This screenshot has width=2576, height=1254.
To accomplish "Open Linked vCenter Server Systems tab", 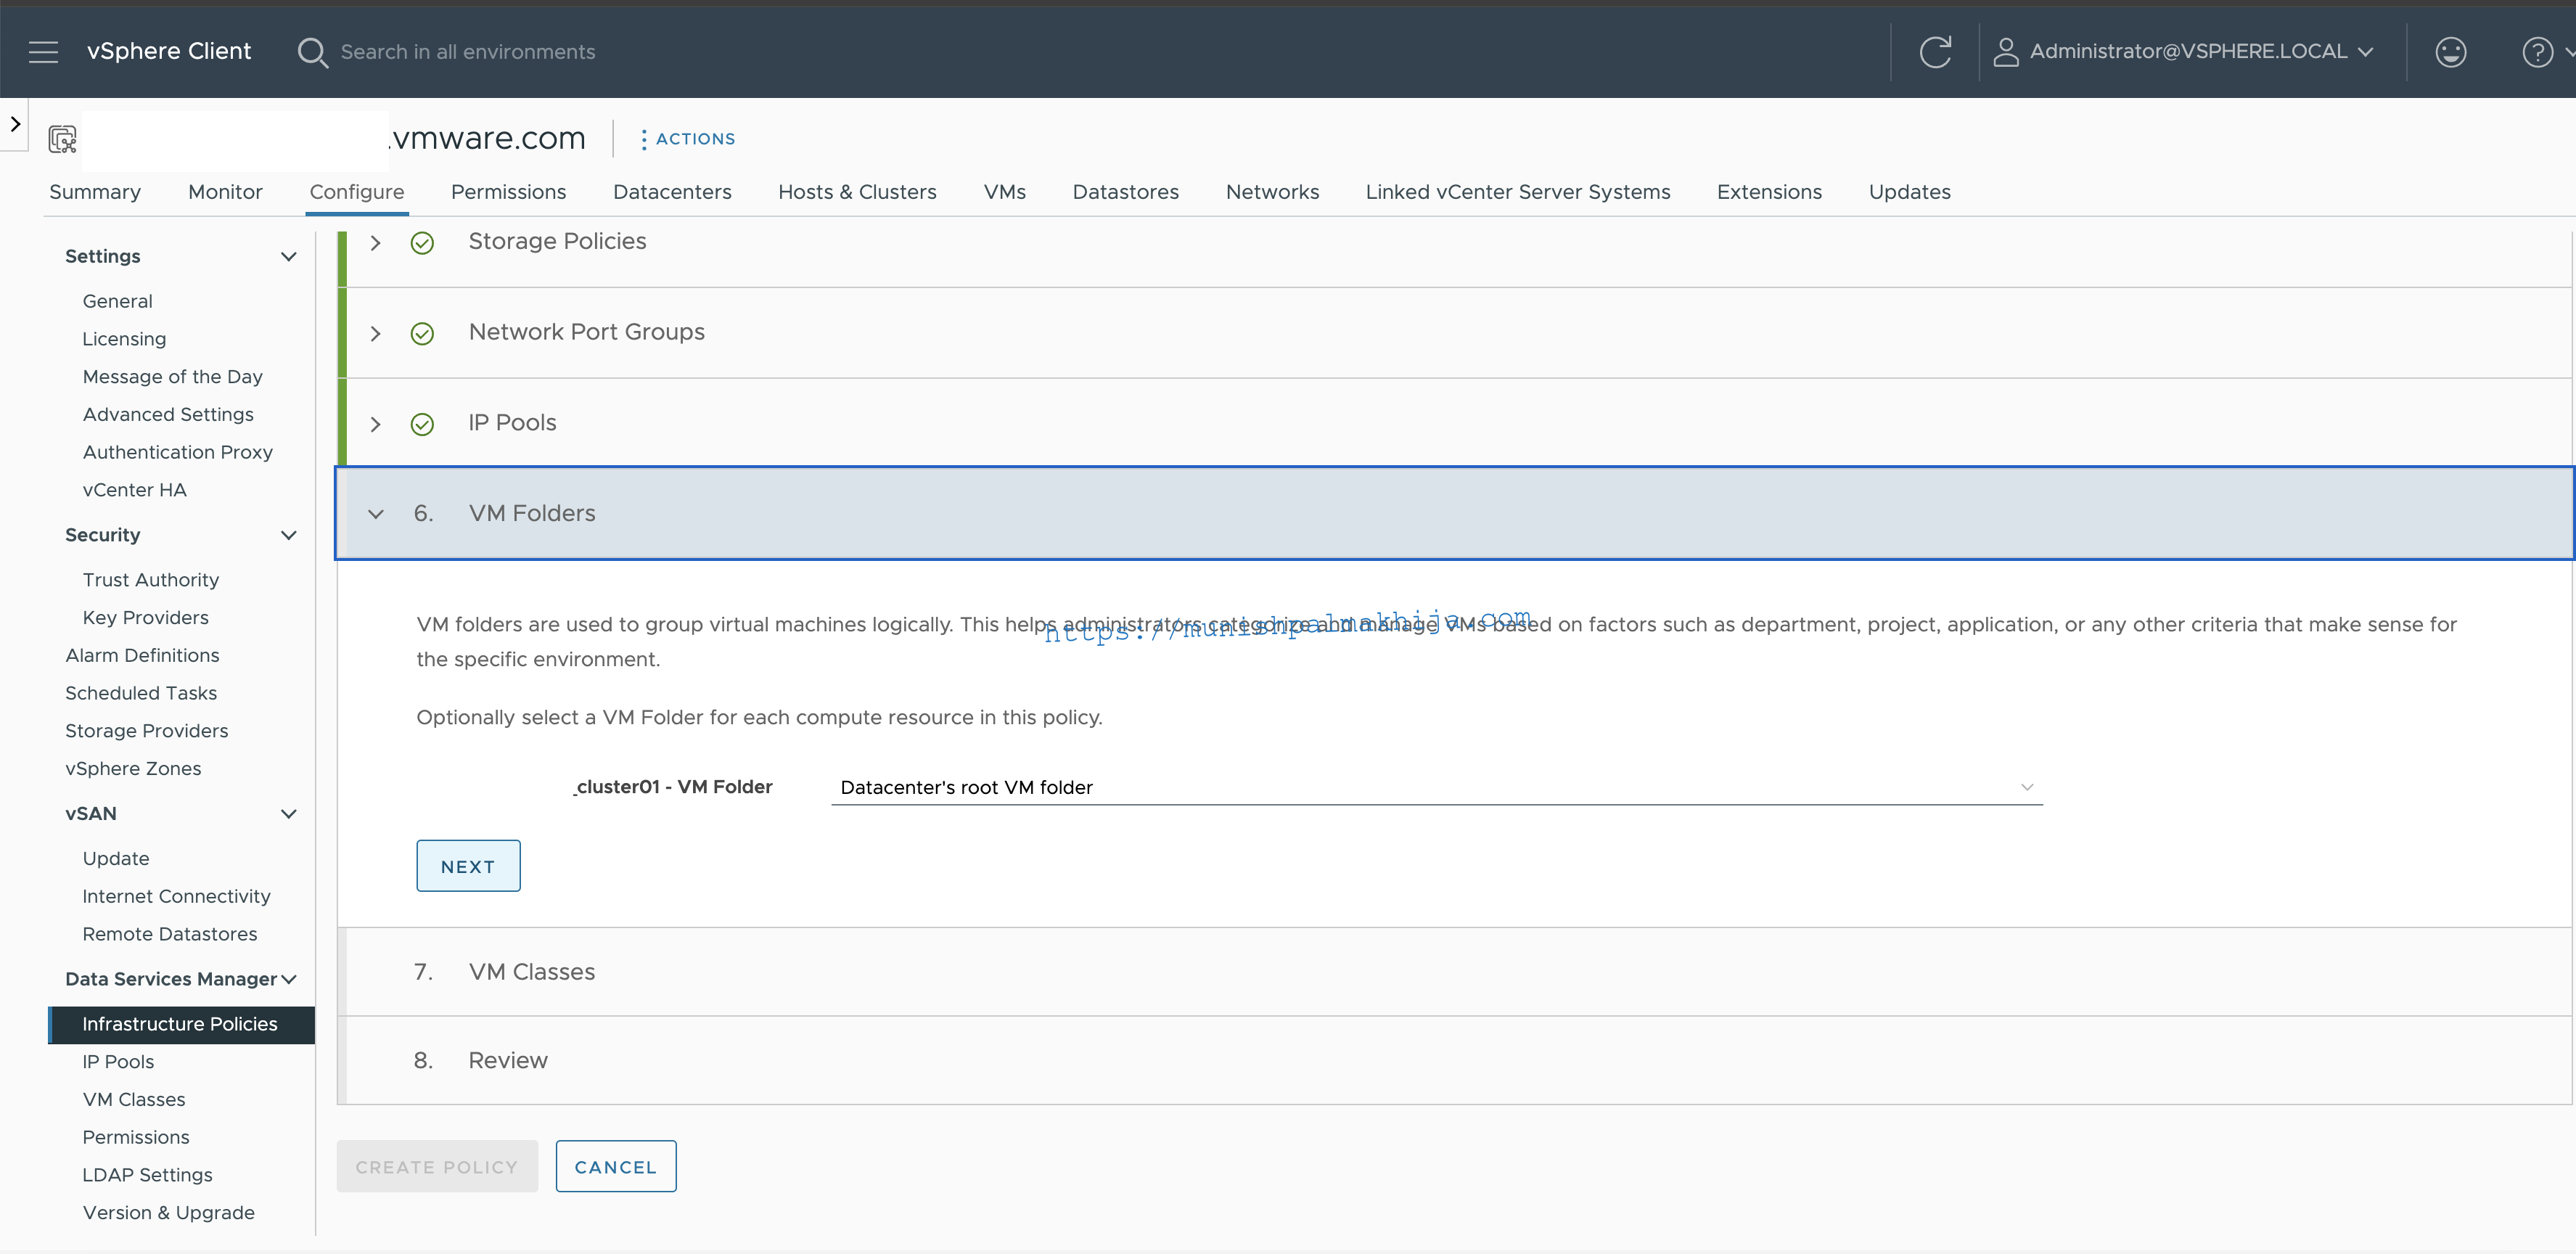I will (1518, 192).
